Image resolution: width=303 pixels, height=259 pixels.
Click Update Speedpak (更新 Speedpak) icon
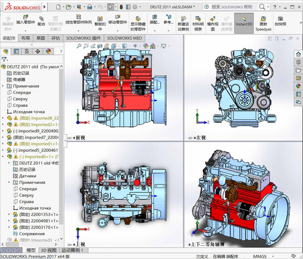263,19
